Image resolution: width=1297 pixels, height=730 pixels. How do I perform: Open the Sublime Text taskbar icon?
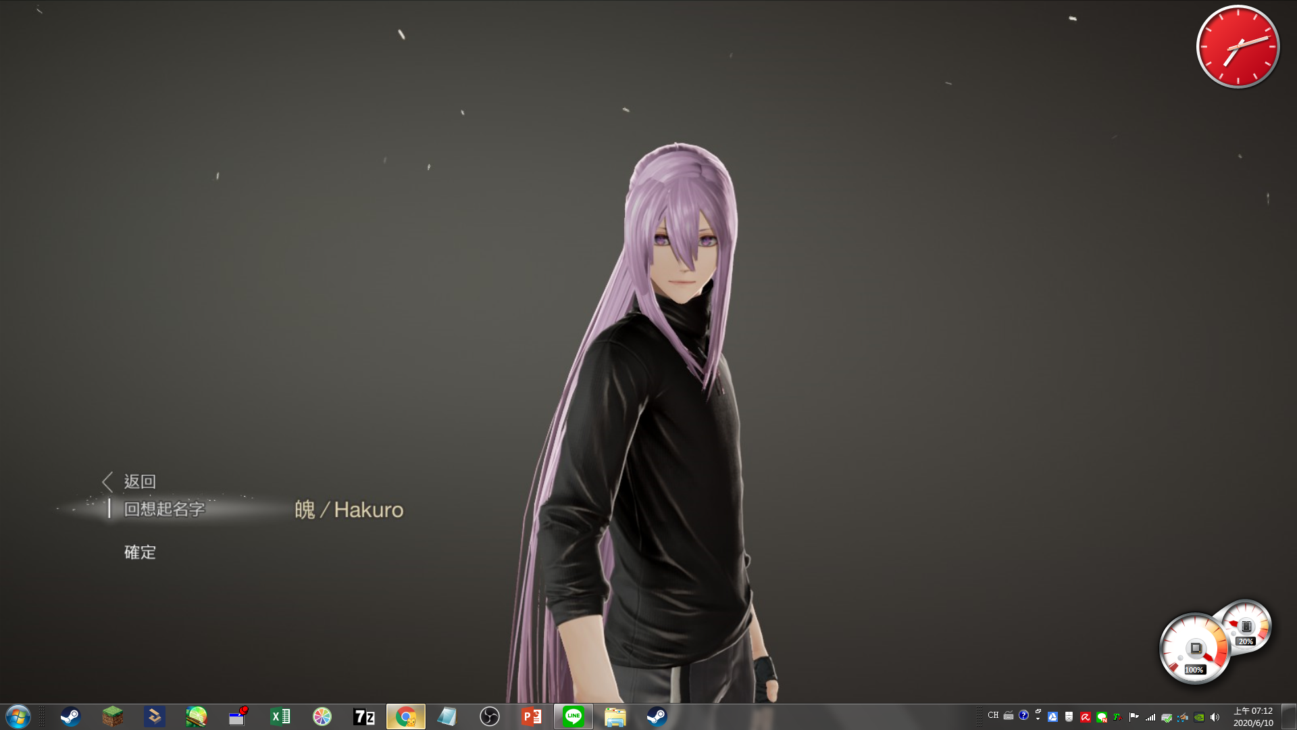155,716
